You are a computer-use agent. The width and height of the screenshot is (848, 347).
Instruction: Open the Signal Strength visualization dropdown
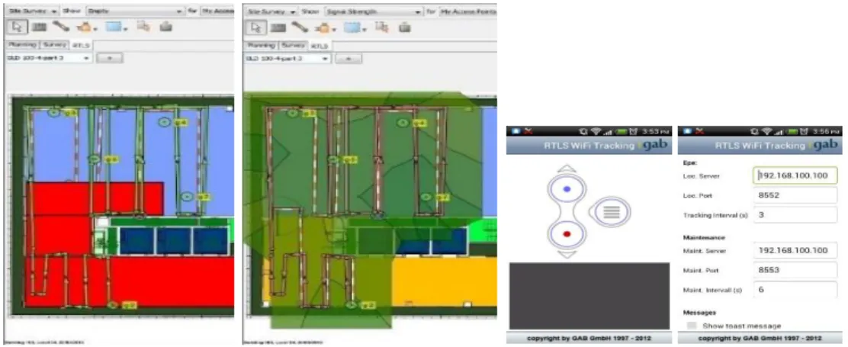[x=374, y=11]
